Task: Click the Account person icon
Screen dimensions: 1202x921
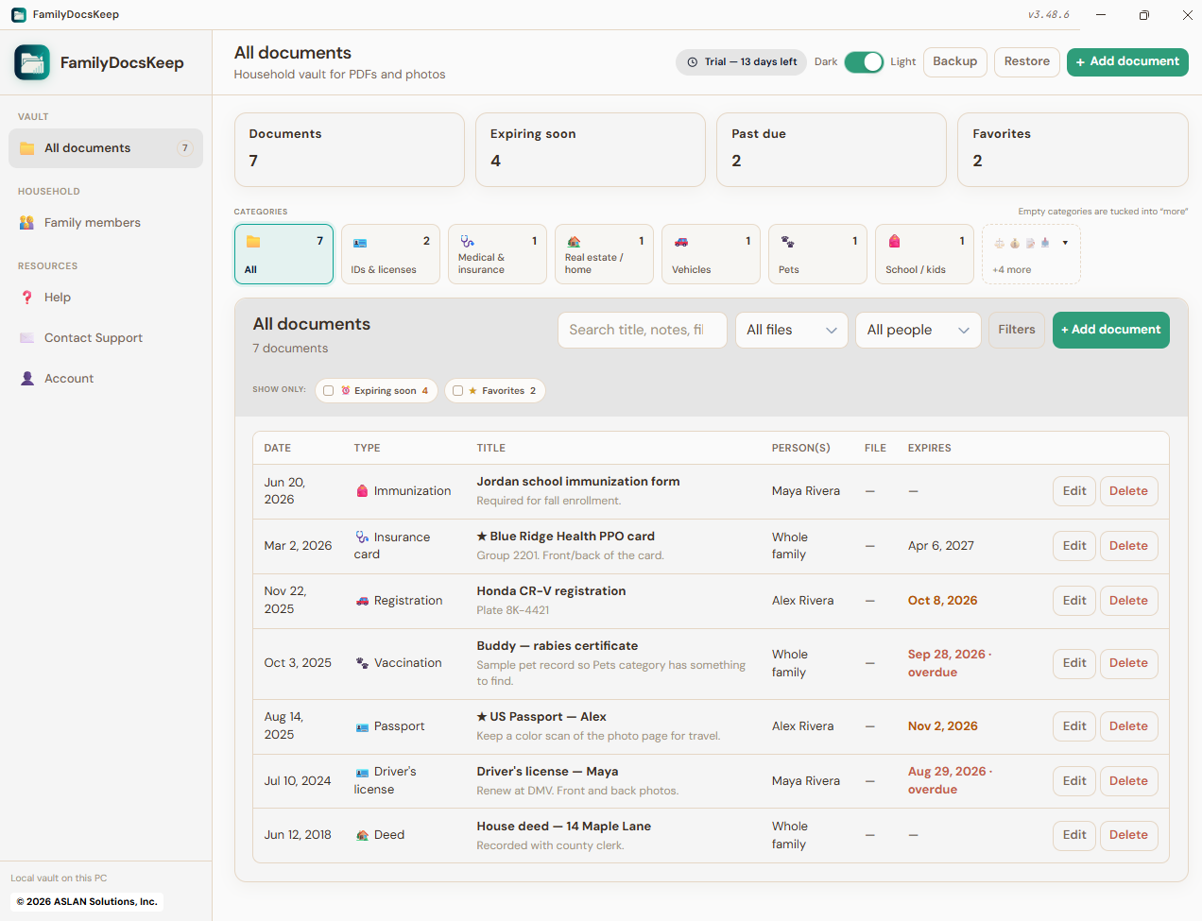Action: [26, 379]
